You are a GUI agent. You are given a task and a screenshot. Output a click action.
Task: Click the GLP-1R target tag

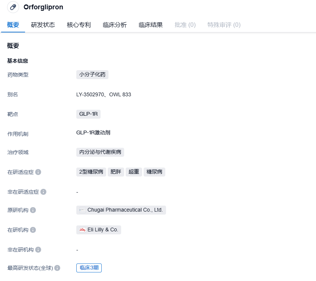coord(88,114)
